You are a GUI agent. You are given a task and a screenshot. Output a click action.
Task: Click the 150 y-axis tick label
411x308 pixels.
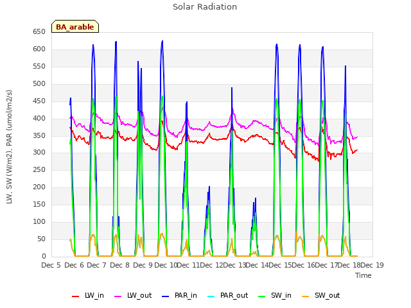coord(39,204)
